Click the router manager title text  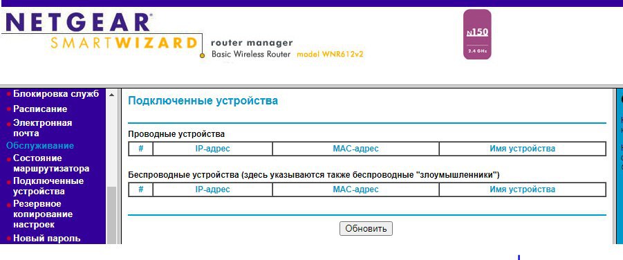click(252, 43)
